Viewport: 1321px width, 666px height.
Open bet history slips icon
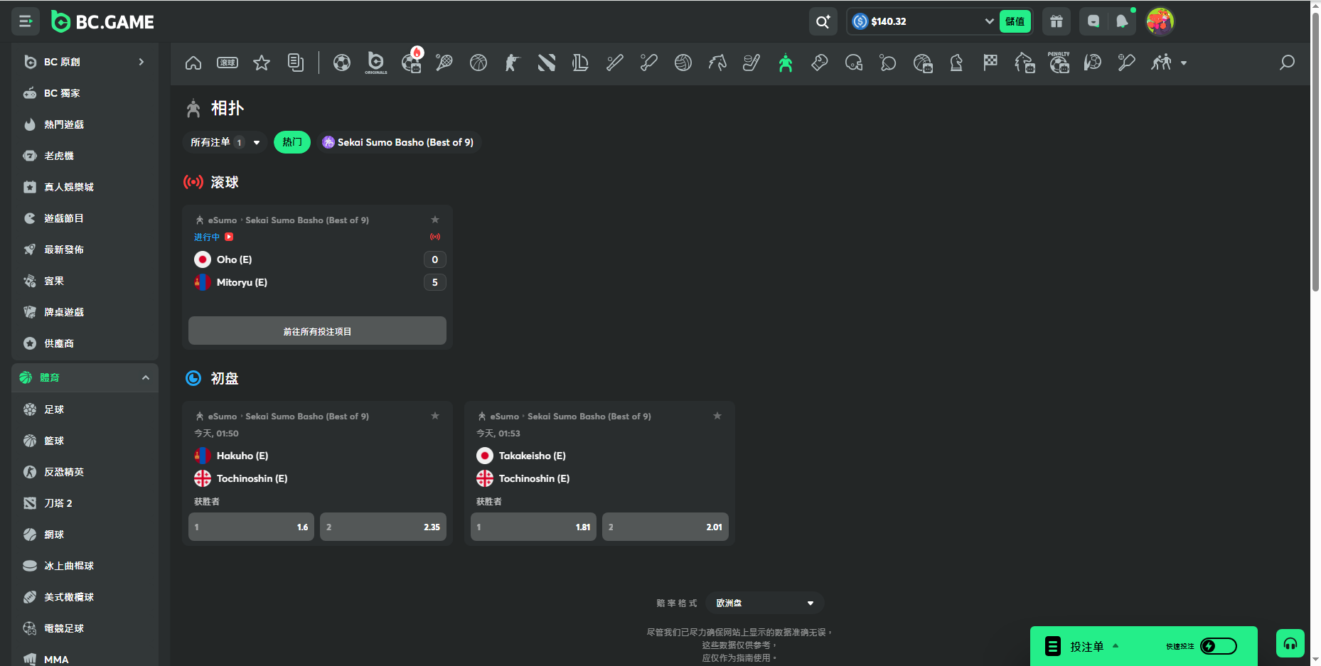pos(296,63)
